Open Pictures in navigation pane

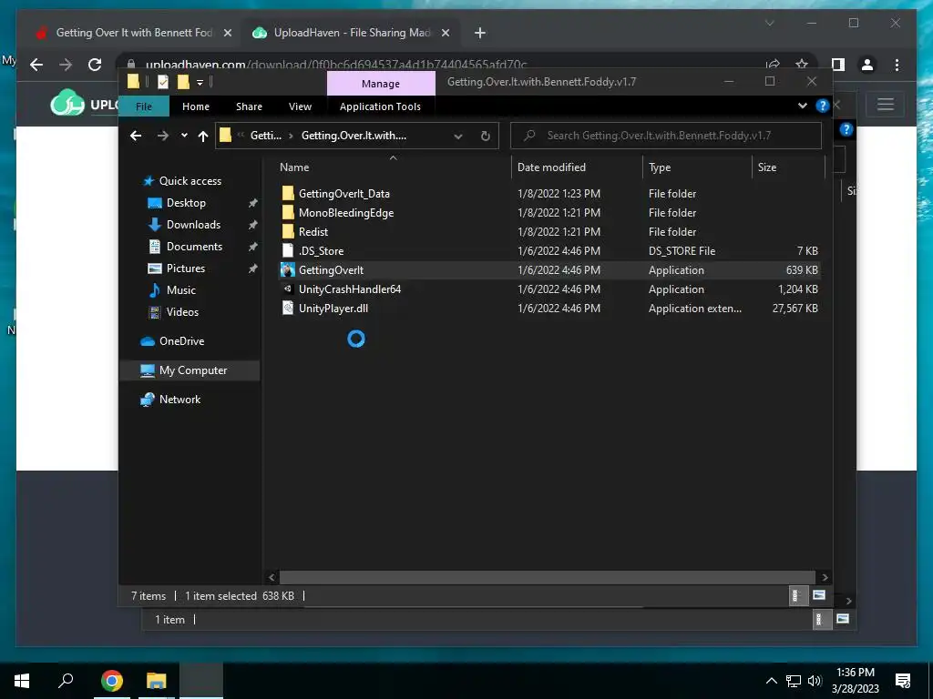tap(186, 268)
